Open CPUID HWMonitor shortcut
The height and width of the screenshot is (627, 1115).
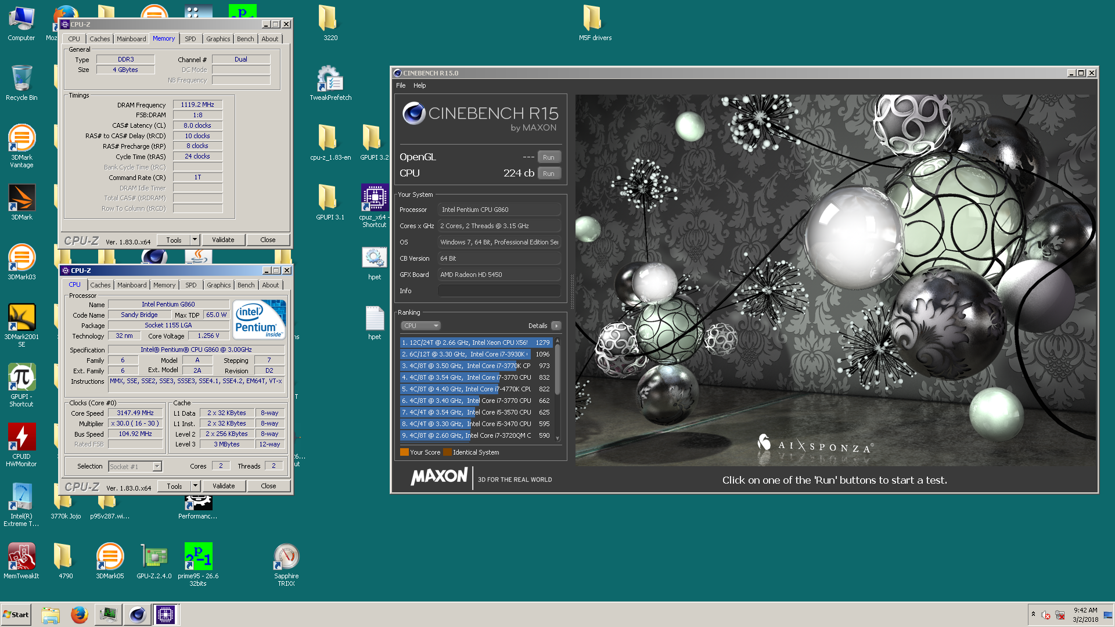tap(21, 445)
